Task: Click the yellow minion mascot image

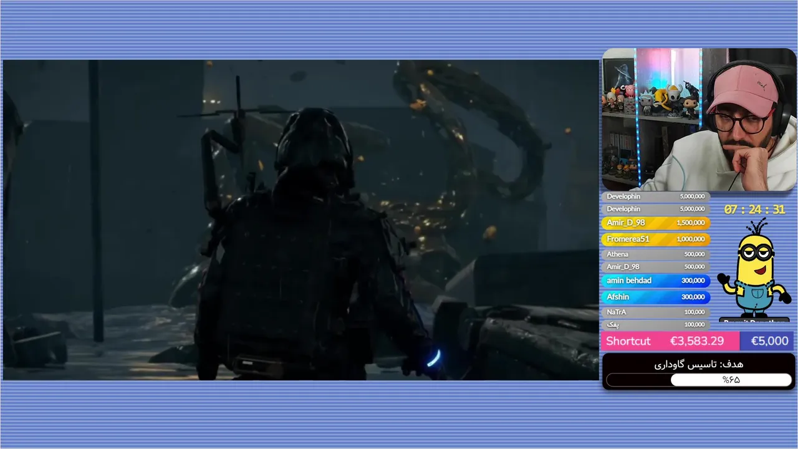Action: click(x=754, y=269)
